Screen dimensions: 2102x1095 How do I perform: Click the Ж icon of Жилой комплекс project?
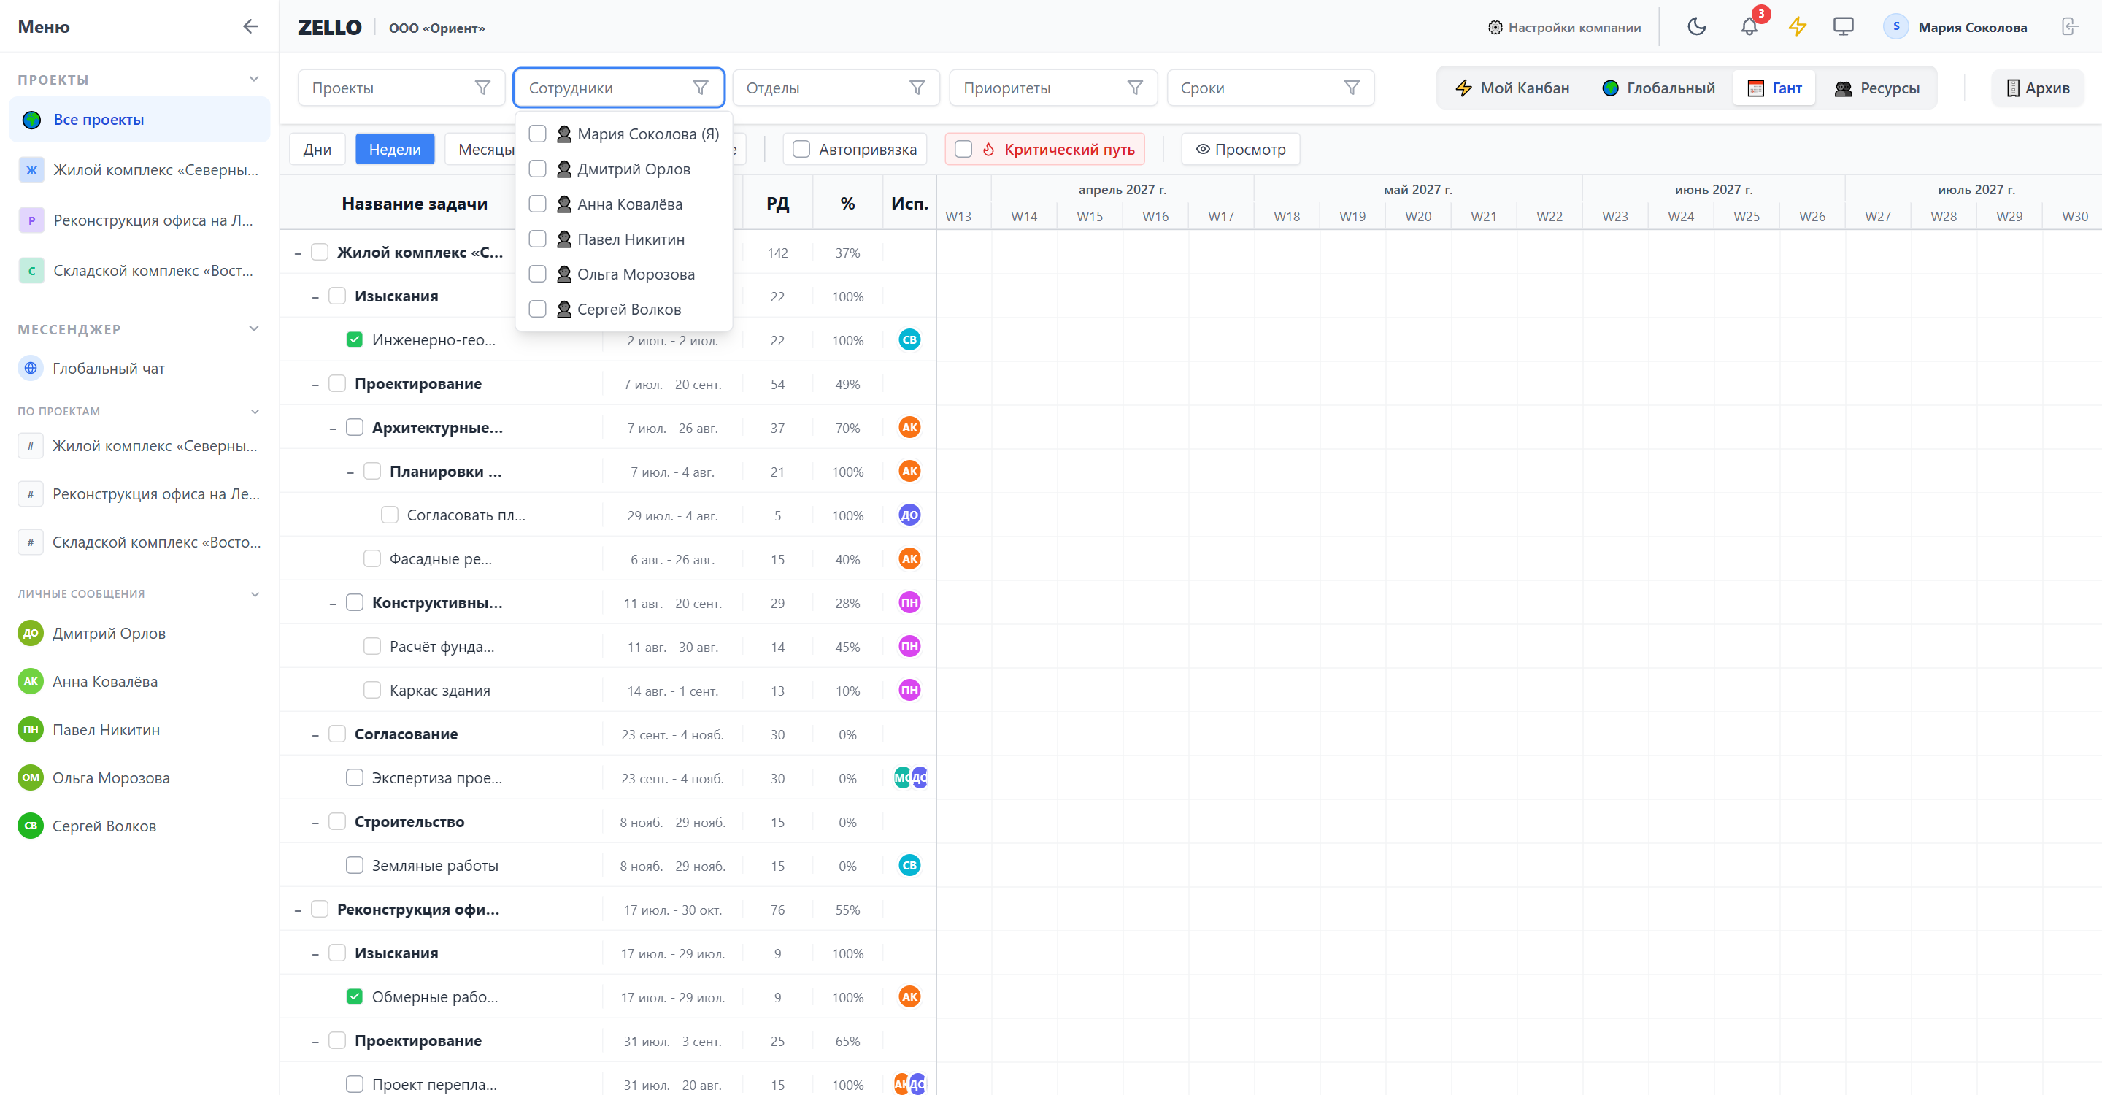[31, 169]
